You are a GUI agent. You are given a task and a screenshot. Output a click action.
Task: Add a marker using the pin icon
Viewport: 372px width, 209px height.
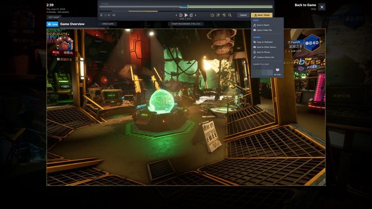(x=101, y=15)
